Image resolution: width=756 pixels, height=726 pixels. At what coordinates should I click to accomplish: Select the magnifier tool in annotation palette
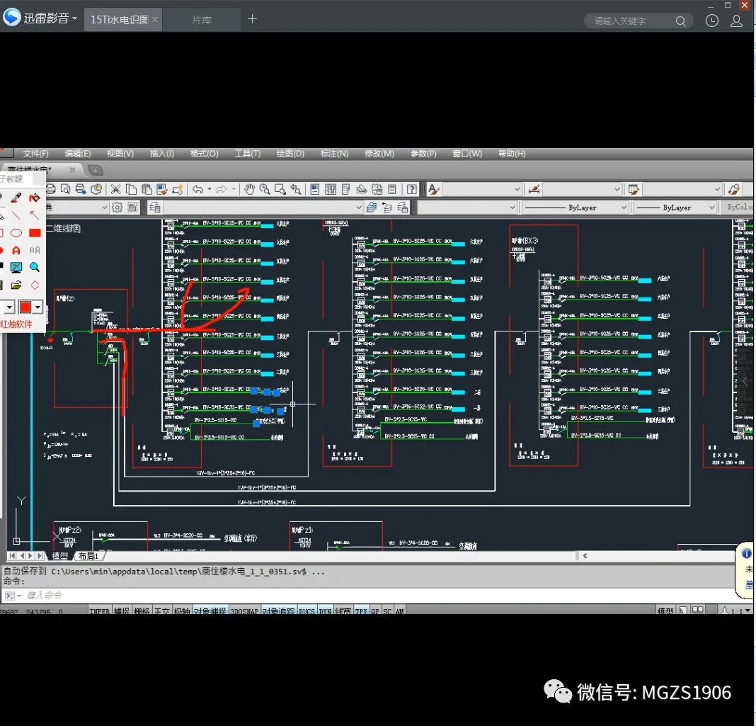[35, 267]
